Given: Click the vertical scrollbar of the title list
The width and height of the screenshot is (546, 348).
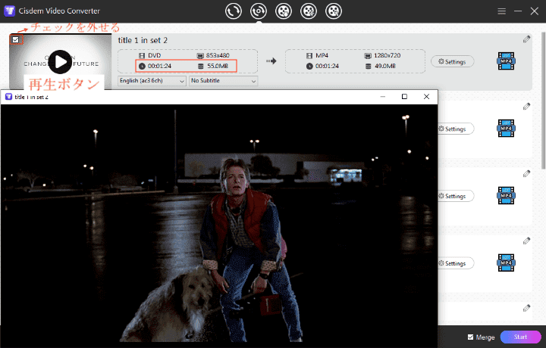Looking at the screenshot, I should click(543, 101).
